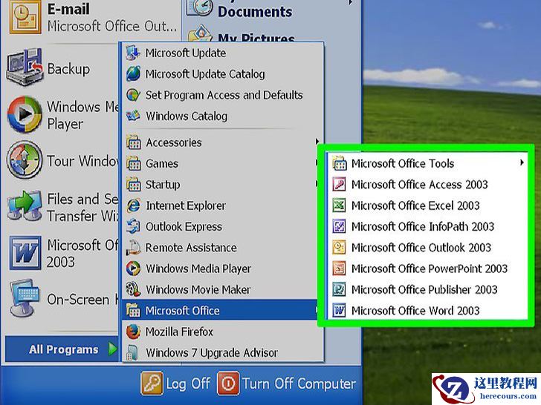This screenshot has width=541, height=405.
Task: Click the Access 2003 key icon
Action: tap(339, 184)
